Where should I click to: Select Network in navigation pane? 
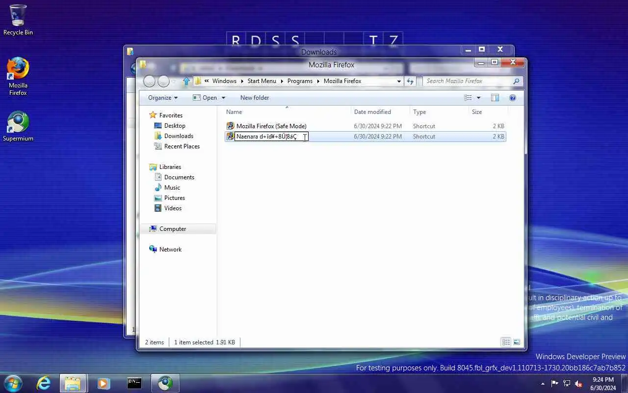coord(170,250)
